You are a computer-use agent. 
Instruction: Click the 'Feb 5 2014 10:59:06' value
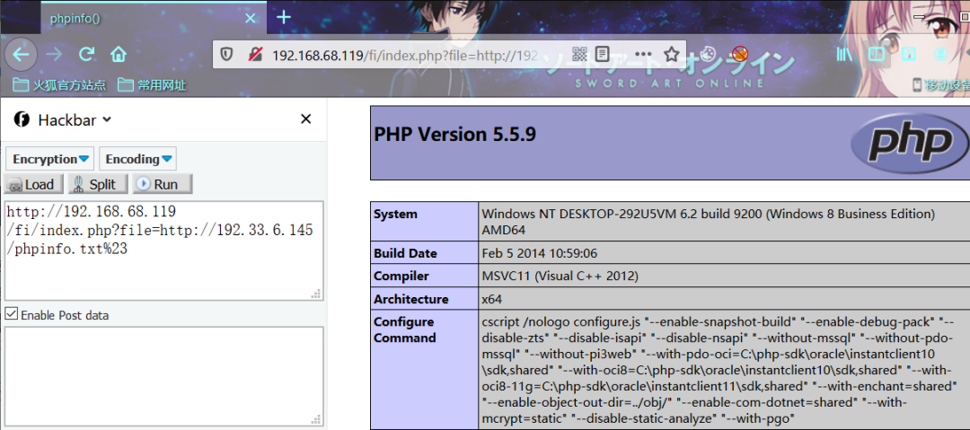tap(540, 253)
